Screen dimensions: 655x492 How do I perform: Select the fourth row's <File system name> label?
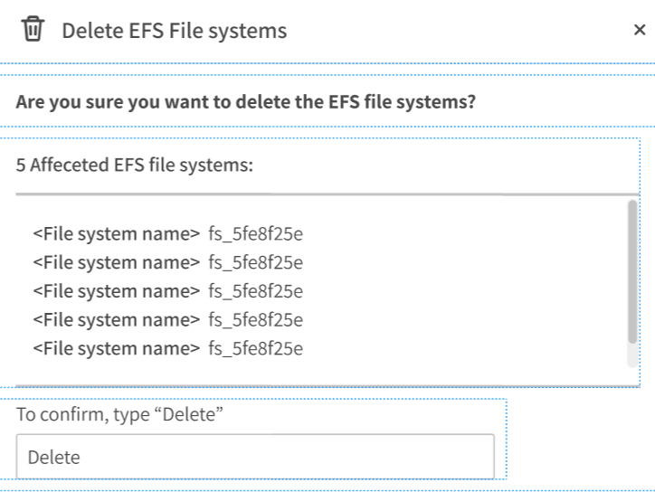[116, 319]
